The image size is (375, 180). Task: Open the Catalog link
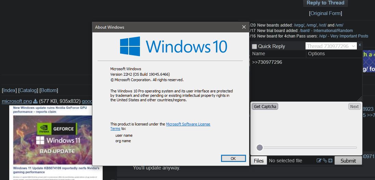tap(28, 90)
